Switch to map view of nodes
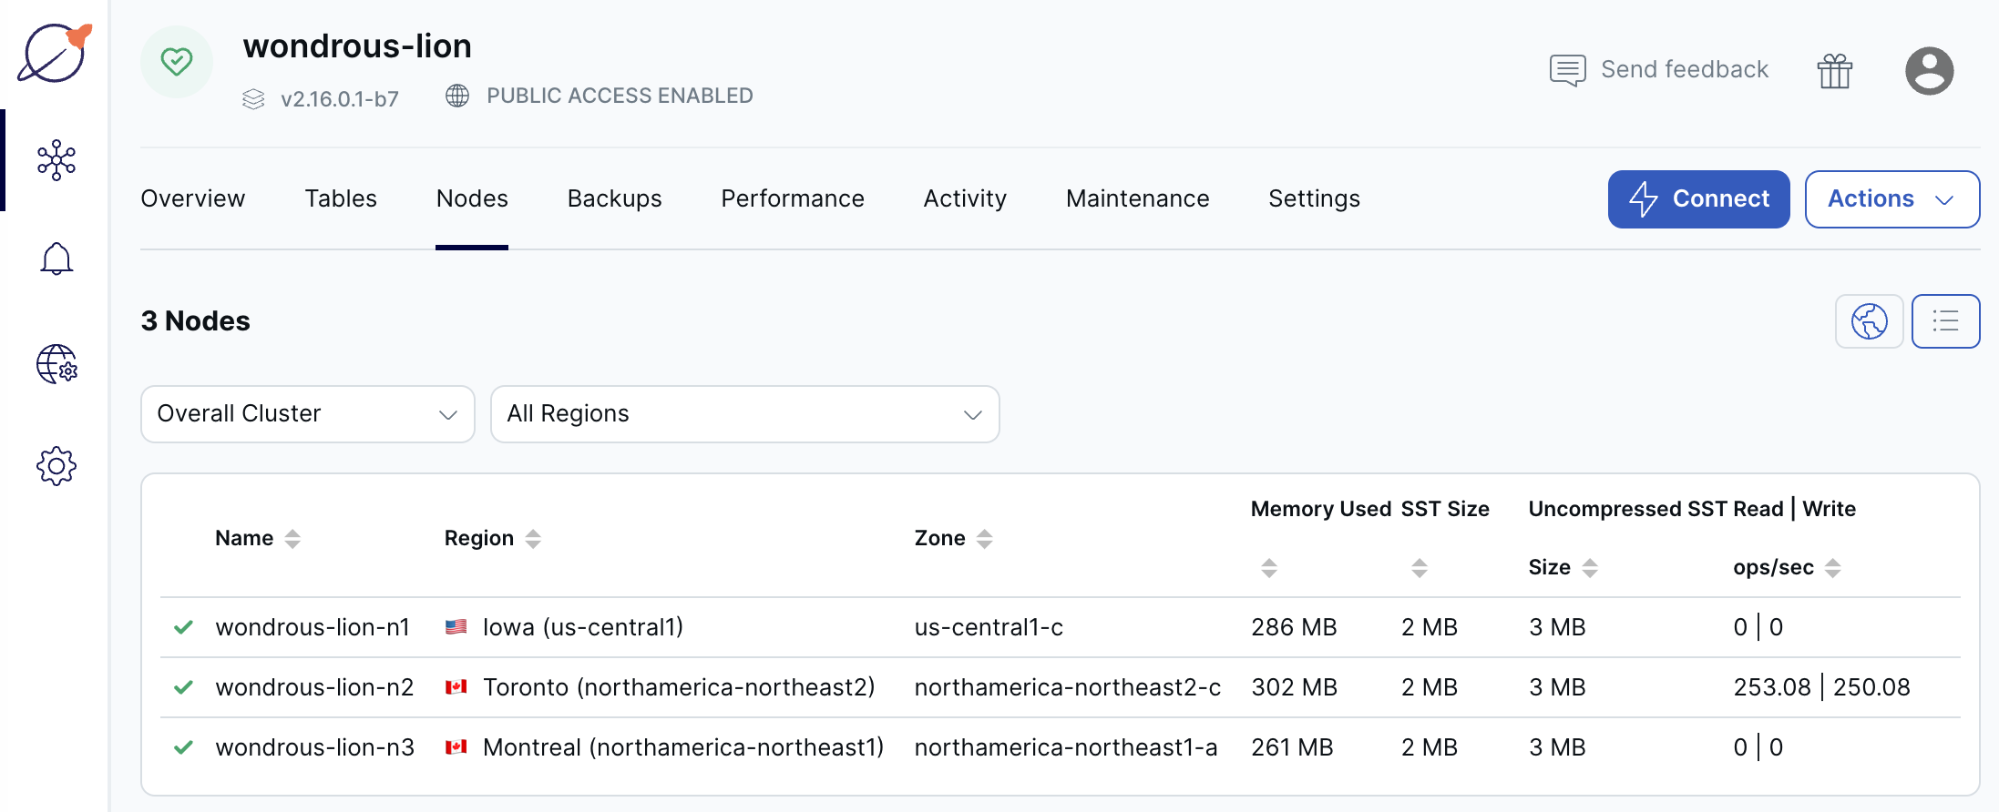The height and width of the screenshot is (812, 1999). click(x=1869, y=321)
